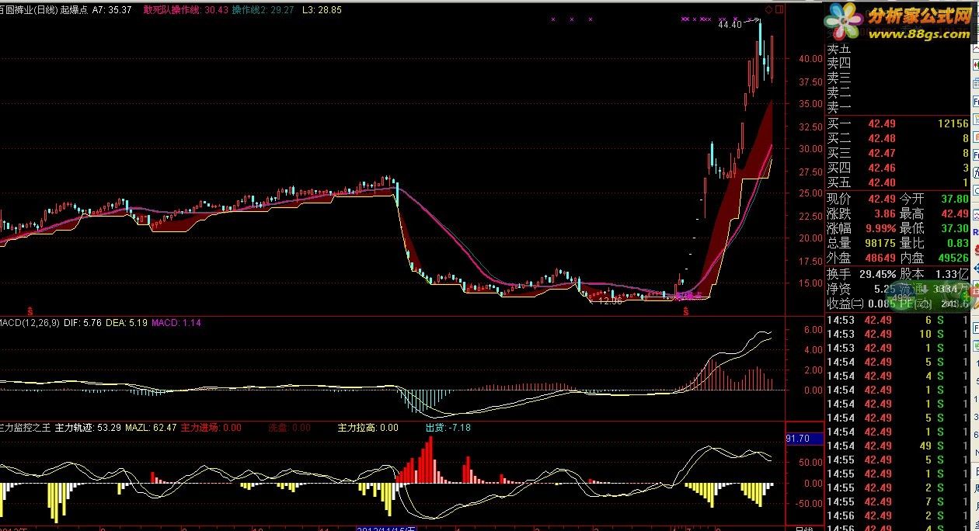Click the 内盘 value 49526
979x531 pixels.
tap(954, 258)
